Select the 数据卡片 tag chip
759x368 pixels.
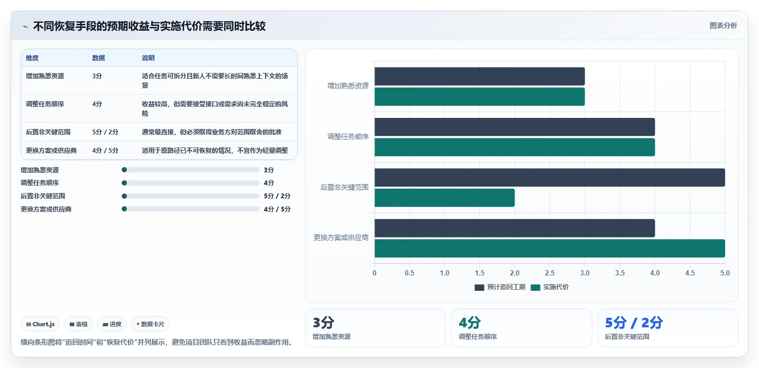click(x=150, y=324)
